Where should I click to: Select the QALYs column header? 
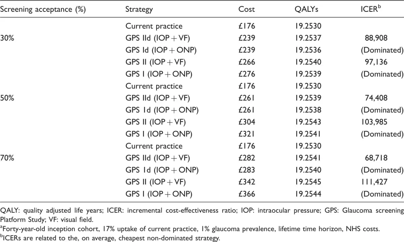(x=306, y=9)
